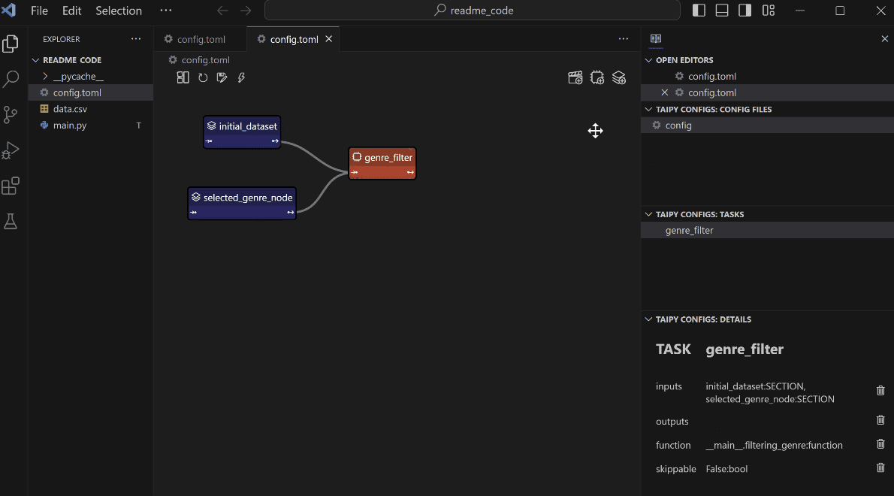Click the refresh diagram toolbar icon
The width and height of the screenshot is (894, 496).
(x=203, y=77)
